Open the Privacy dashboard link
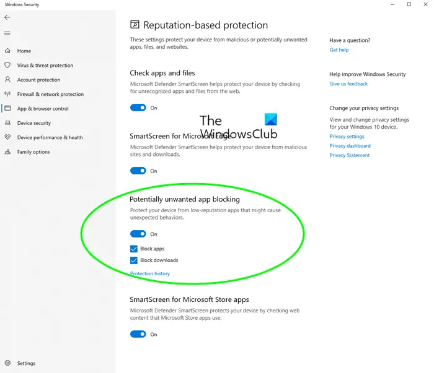Viewport: 434px width, 373px height. [350, 146]
